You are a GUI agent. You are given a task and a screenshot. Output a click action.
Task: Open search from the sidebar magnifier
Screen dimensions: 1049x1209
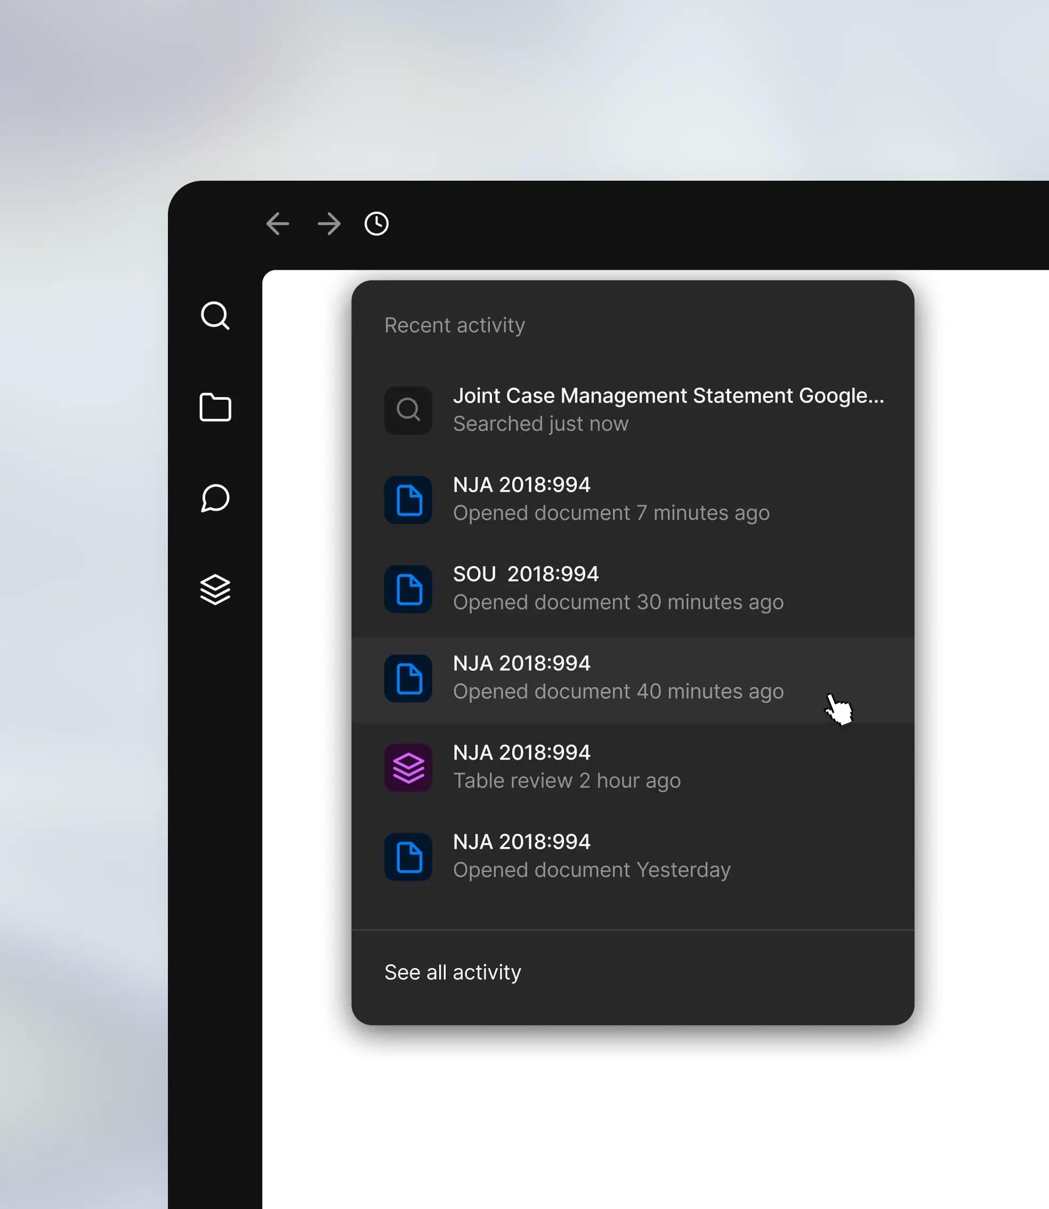215,316
